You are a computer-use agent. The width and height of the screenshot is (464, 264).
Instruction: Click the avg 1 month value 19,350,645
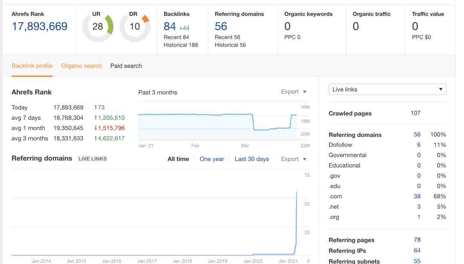(x=68, y=128)
